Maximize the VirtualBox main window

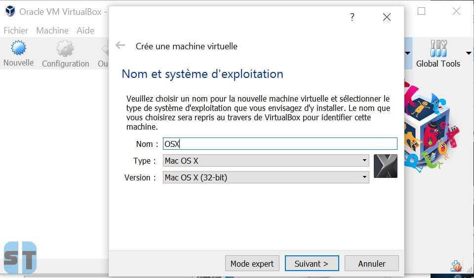421,11
